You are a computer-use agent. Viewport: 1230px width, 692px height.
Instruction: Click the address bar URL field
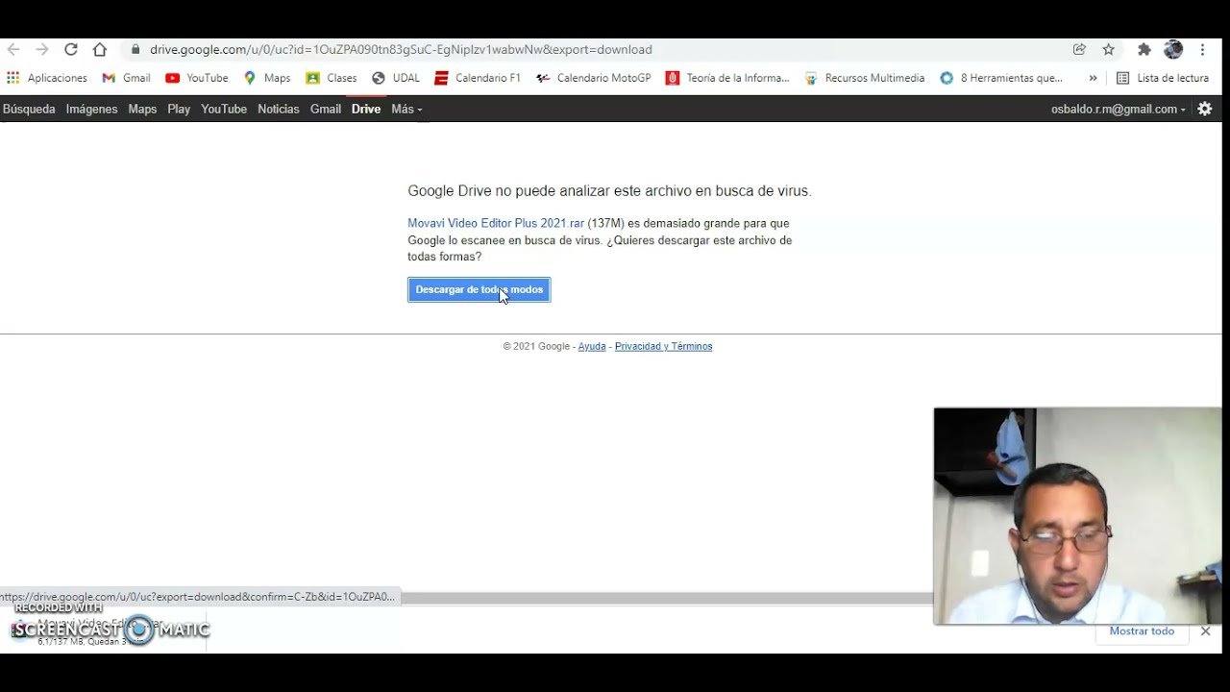click(x=605, y=49)
